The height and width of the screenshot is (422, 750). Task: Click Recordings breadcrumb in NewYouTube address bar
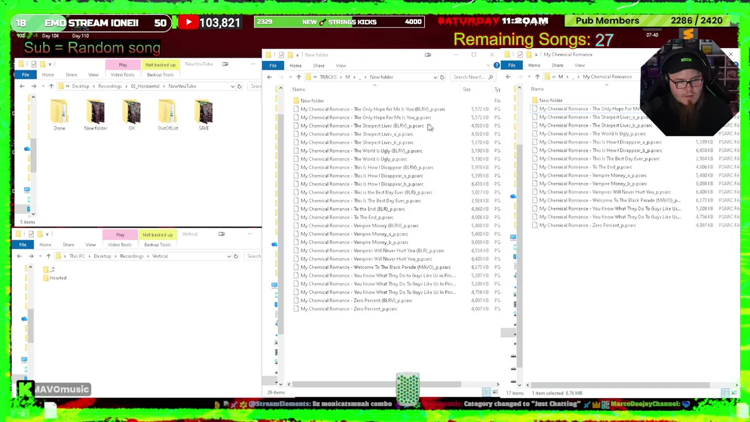click(110, 86)
